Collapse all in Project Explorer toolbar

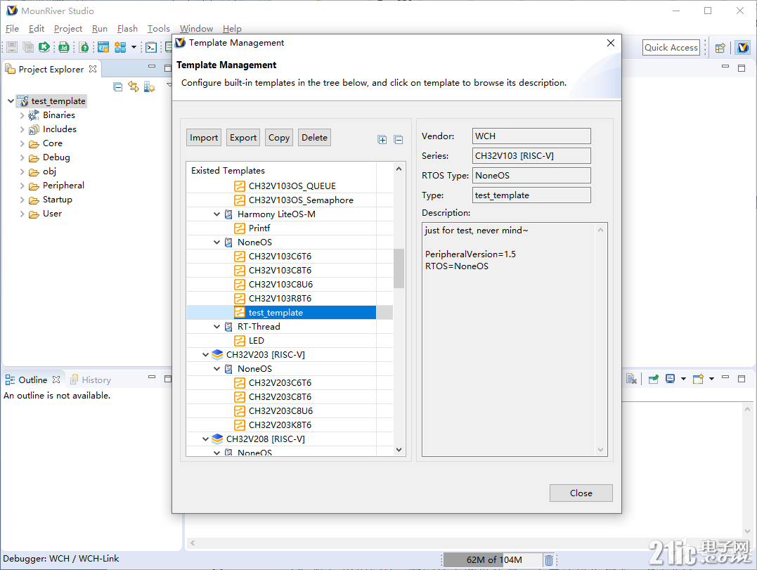pos(118,87)
